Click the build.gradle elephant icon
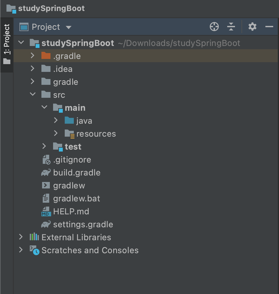 point(46,173)
